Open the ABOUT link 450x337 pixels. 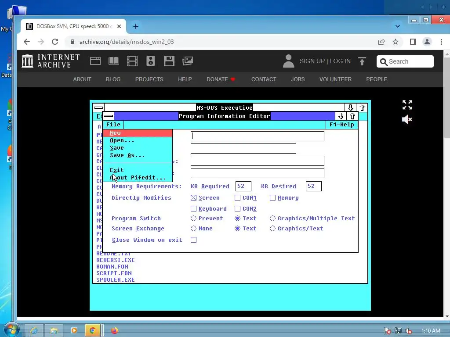coord(82,79)
